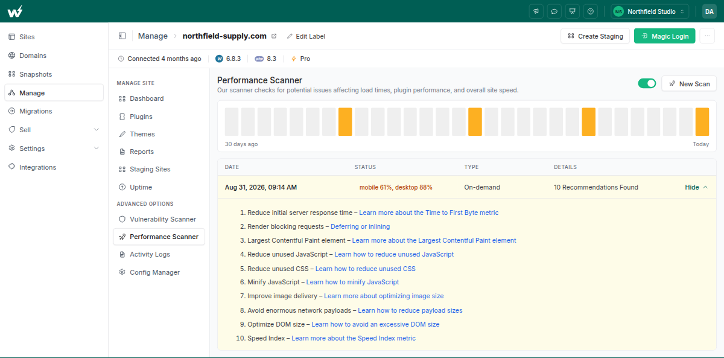Click the 10 Recommendations Found text
The width and height of the screenshot is (724, 358).
[596, 187]
